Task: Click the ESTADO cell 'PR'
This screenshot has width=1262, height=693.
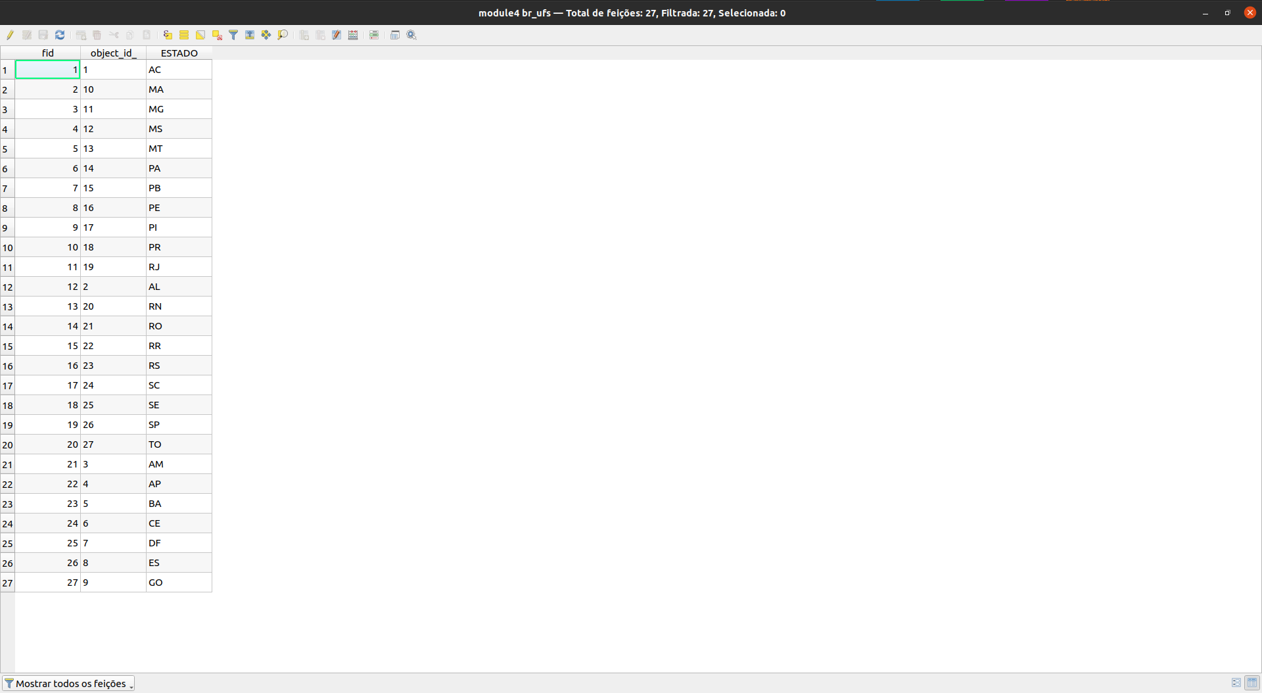Action: coord(179,247)
